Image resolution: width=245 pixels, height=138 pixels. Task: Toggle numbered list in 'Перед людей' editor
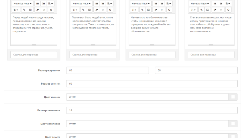pyautogui.click(x=43, y=3)
